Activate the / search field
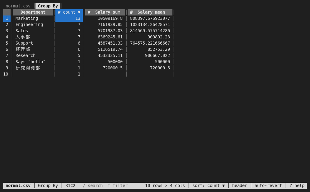This screenshot has height=192, width=310. [93, 186]
